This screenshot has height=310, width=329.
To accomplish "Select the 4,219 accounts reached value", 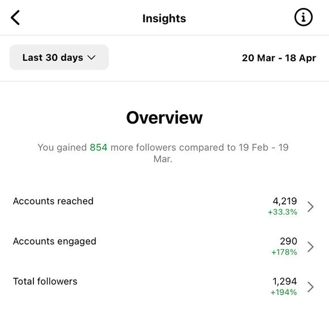I will click(x=285, y=201).
